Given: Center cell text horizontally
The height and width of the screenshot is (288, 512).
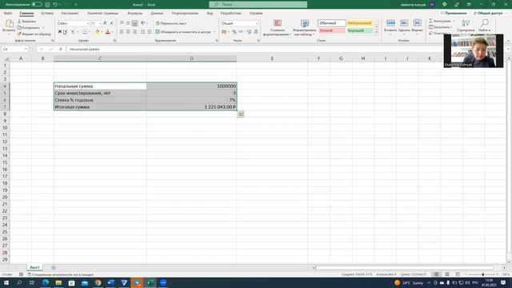Looking at the screenshot, I should click(128, 32).
